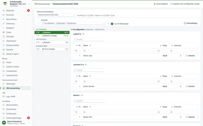Open Innenzehner filter in Herren I table

(x=172, y=107)
